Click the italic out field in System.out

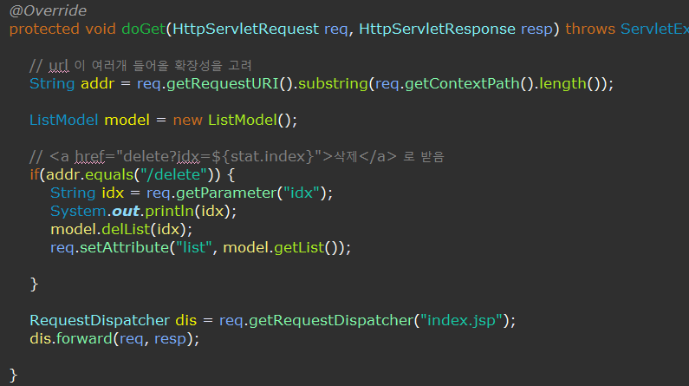tap(126, 212)
